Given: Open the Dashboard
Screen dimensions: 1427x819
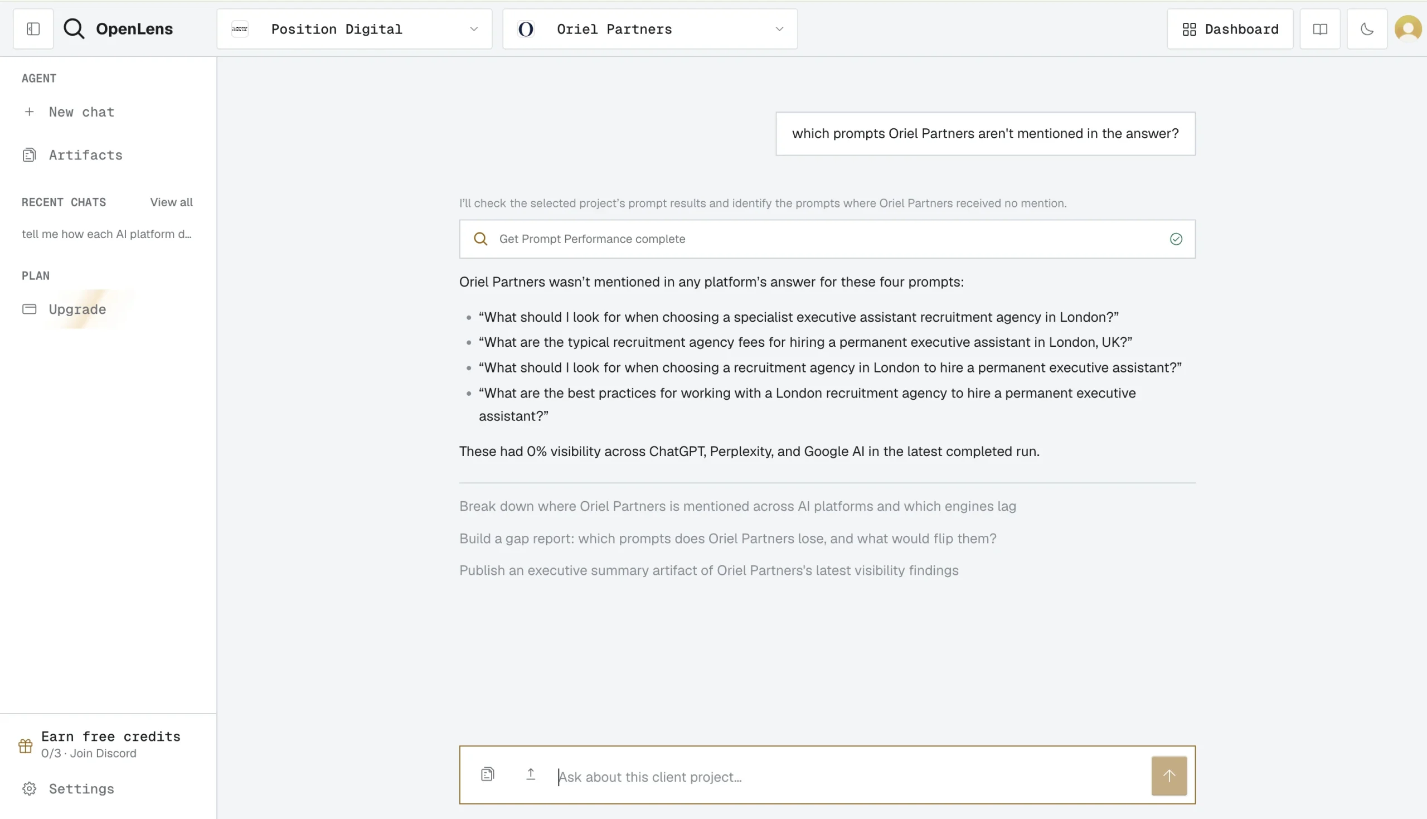Looking at the screenshot, I should [1230, 28].
